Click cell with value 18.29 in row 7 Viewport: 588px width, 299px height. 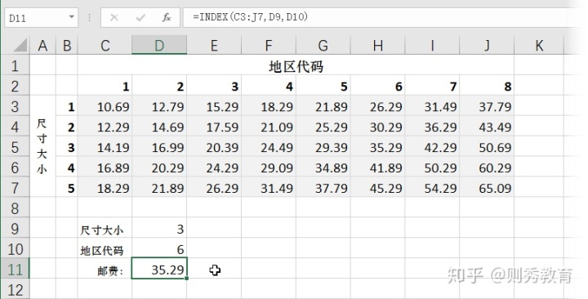click(105, 188)
